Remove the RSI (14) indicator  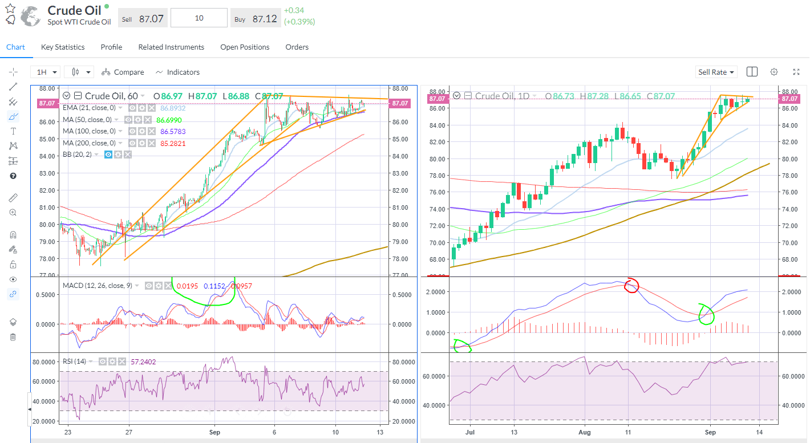(121, 361)
